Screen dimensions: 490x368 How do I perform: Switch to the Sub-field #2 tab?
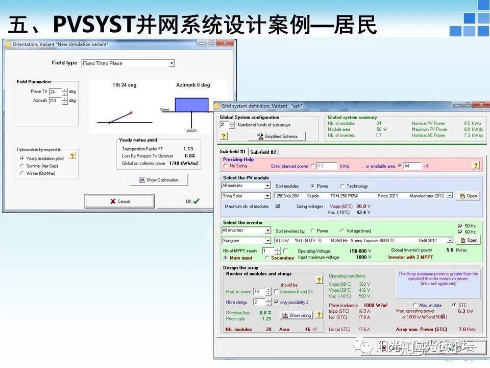click(263, 151)
